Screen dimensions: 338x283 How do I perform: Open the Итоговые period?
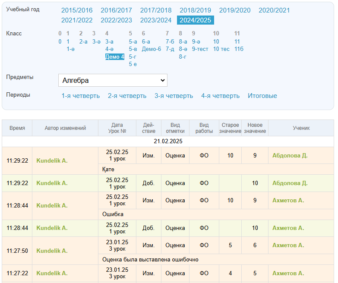point(262,96)
